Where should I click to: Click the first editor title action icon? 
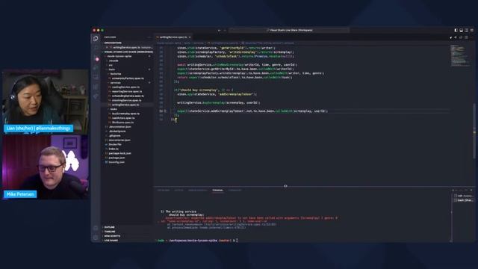451,37
